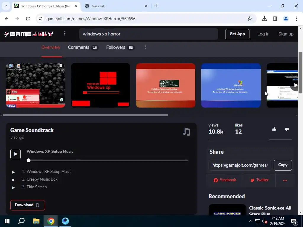Open Classic Sonic.exe All Stars Plus recommendation
Viewport: 303px width, 227px height.
(x=270, y=211)
